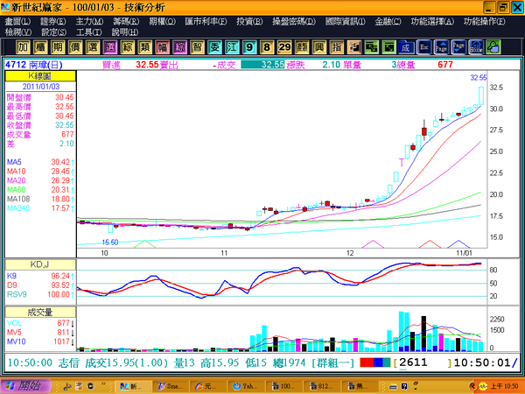Click the purple 綜 toolbar icon
The image size is (525, 394).
tap(179, 47)
